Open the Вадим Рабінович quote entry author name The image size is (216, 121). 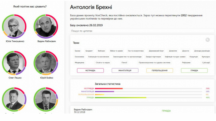pos(83,109)
